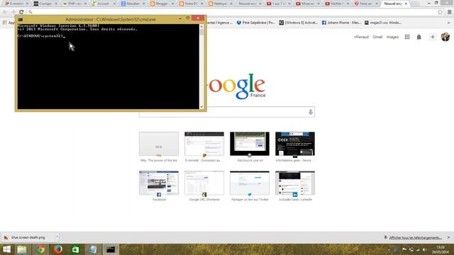Open the [Windows 8] Activat... bookmark
454x255 pixels.
click(x=298, y=23)
